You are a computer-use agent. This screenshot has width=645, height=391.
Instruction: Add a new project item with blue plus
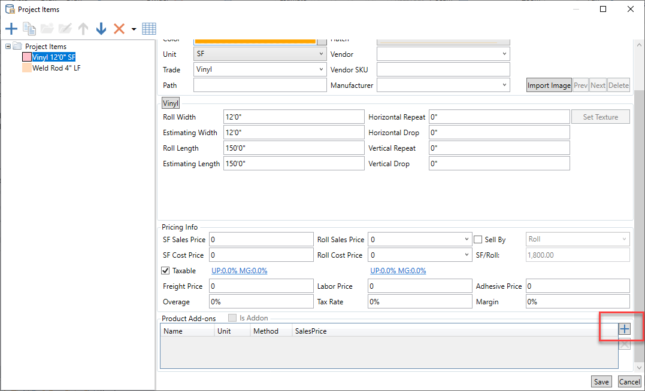click(11, 29)
